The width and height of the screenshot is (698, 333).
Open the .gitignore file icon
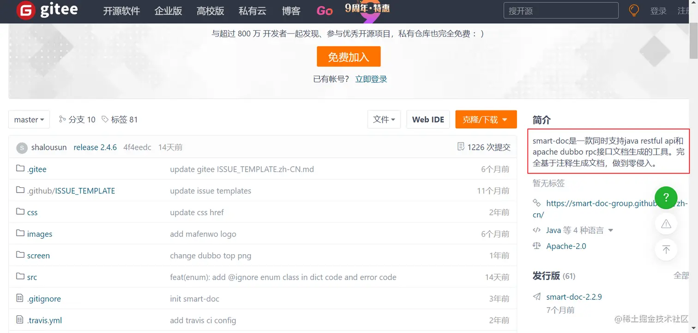(x=20, y=298)
